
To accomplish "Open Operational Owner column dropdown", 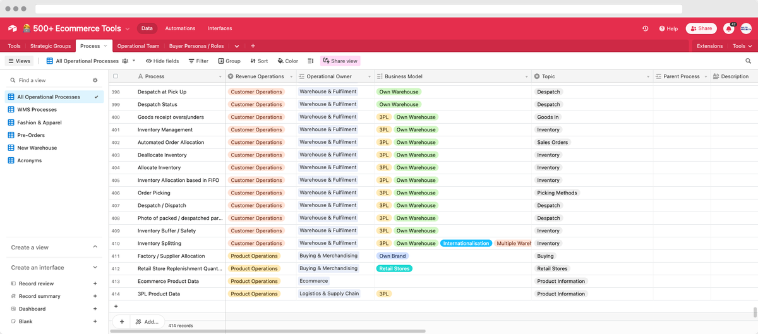I will point(370,76).
